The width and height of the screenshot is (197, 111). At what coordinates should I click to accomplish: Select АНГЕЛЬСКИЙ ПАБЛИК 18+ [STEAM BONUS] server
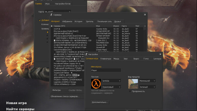pos(97,43)
